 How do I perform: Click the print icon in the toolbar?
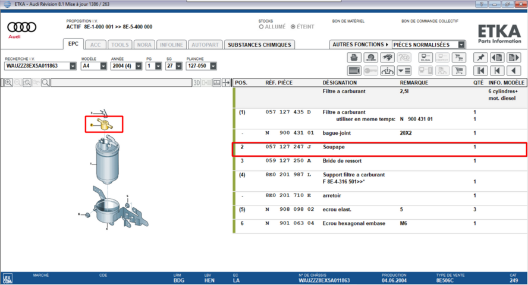click(354, 58)
